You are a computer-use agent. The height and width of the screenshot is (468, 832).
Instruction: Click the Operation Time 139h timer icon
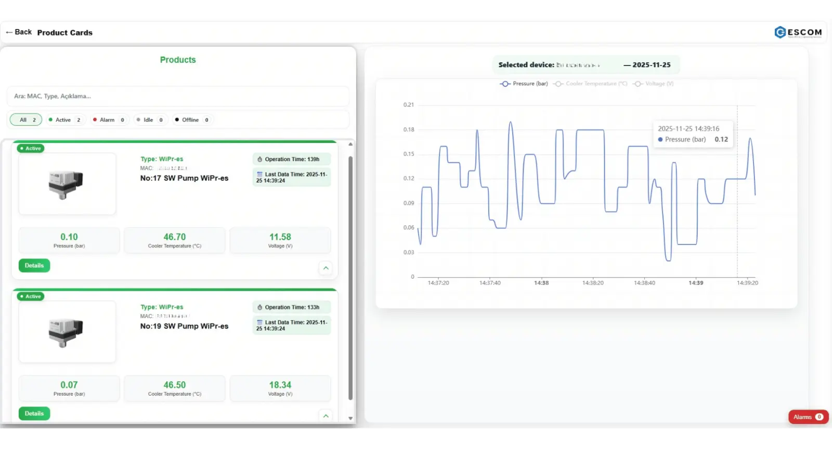coord(260,160)
